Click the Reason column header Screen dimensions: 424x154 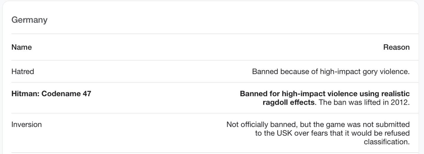pyautogui.click(x=396, y=47)
